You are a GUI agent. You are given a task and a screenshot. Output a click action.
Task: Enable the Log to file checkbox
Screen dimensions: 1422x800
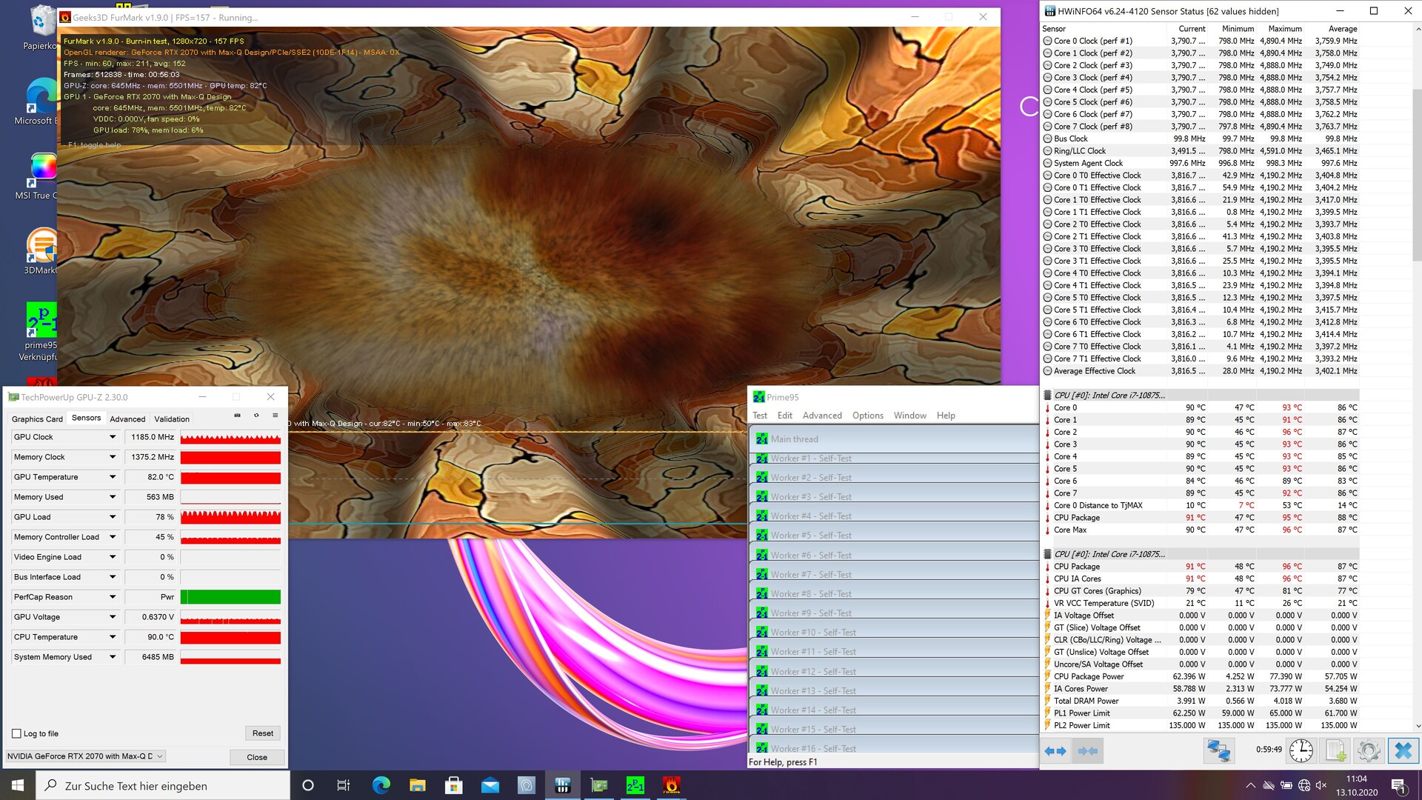[16, 733]
